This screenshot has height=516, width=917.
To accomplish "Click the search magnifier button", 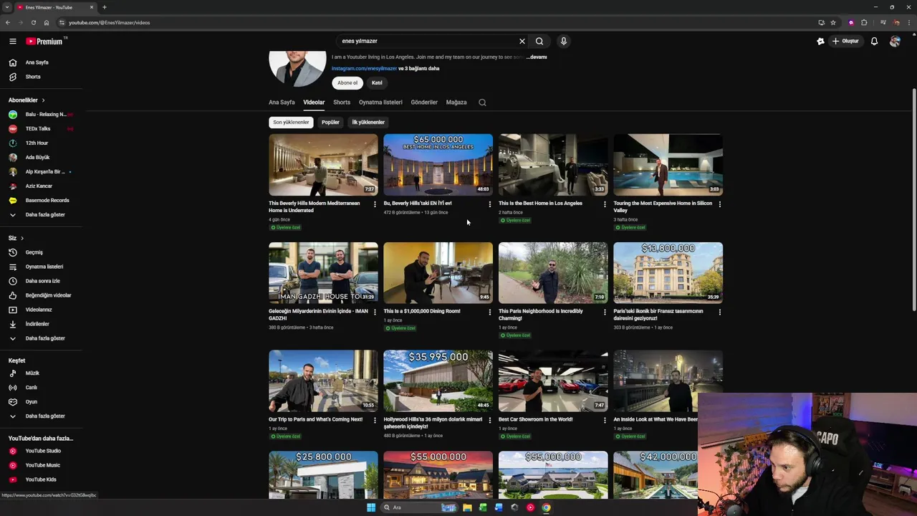I will [x=539, y=42].
